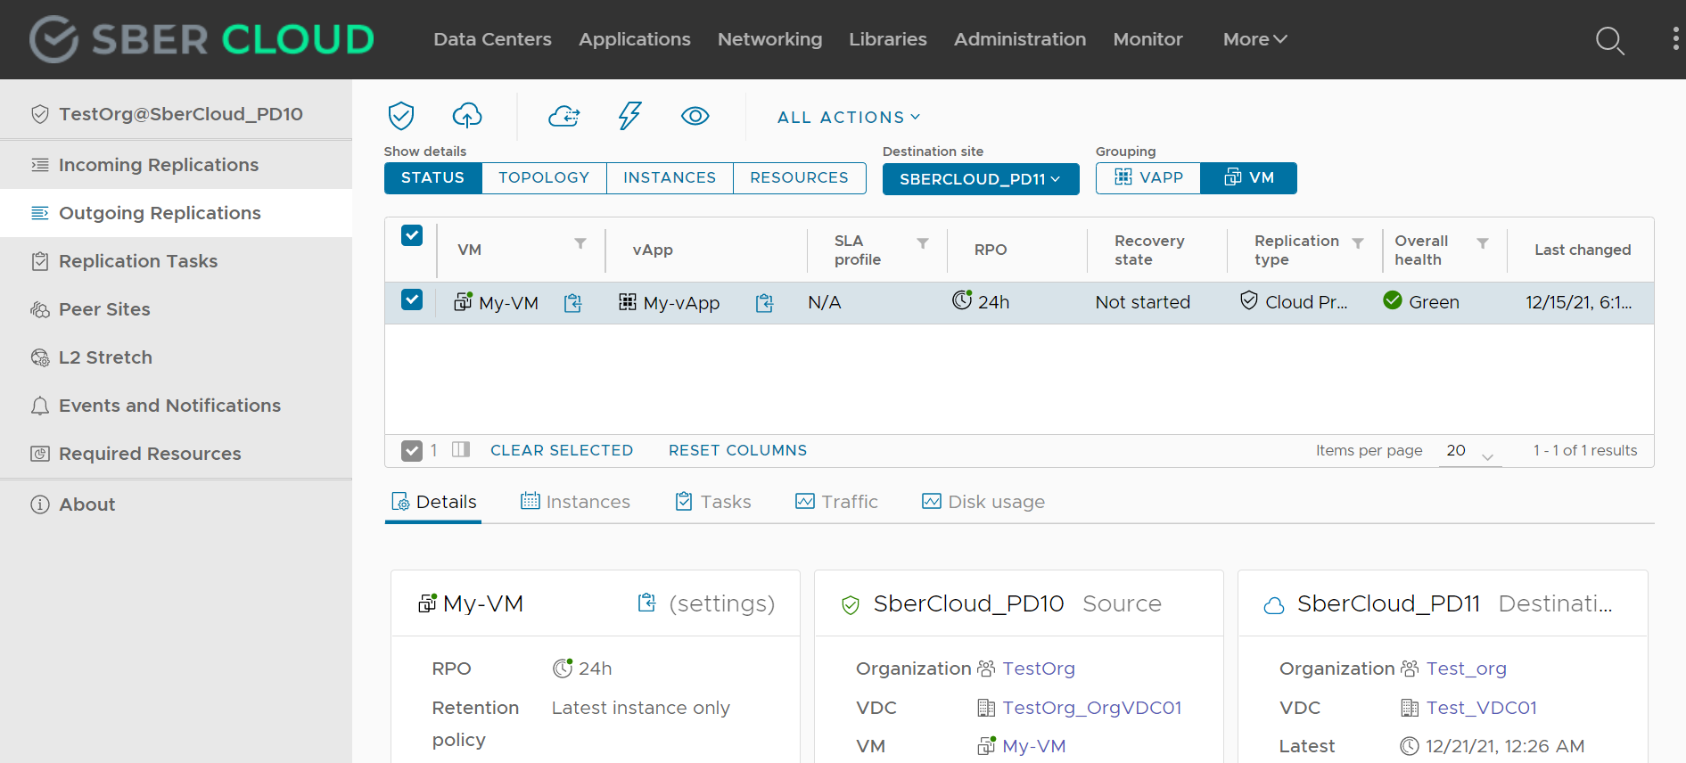Show STATUS details view

pos(432,177)
